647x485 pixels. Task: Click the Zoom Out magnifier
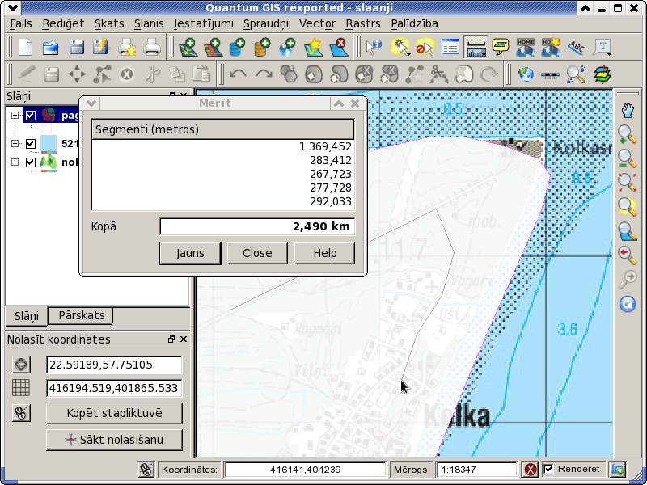[628, 158]
